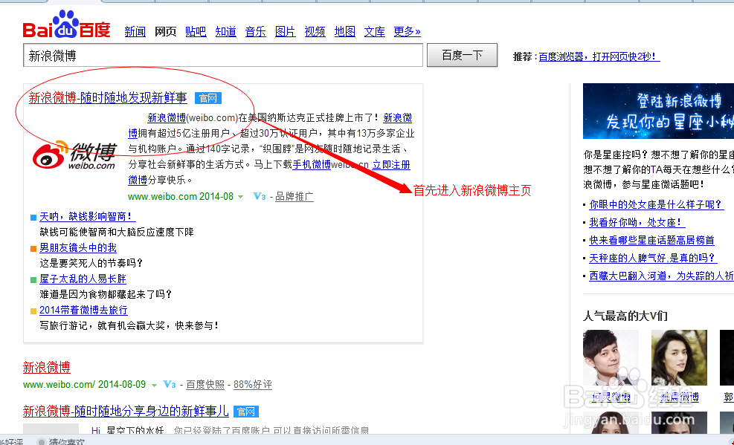Expand arrow beside www.weibo.com/ 2014-08-09

coord(154,385)
